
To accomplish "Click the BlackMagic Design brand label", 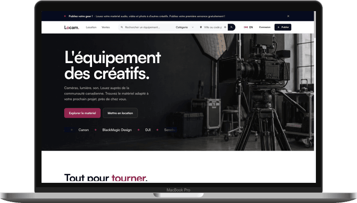I will click(117, 130).
